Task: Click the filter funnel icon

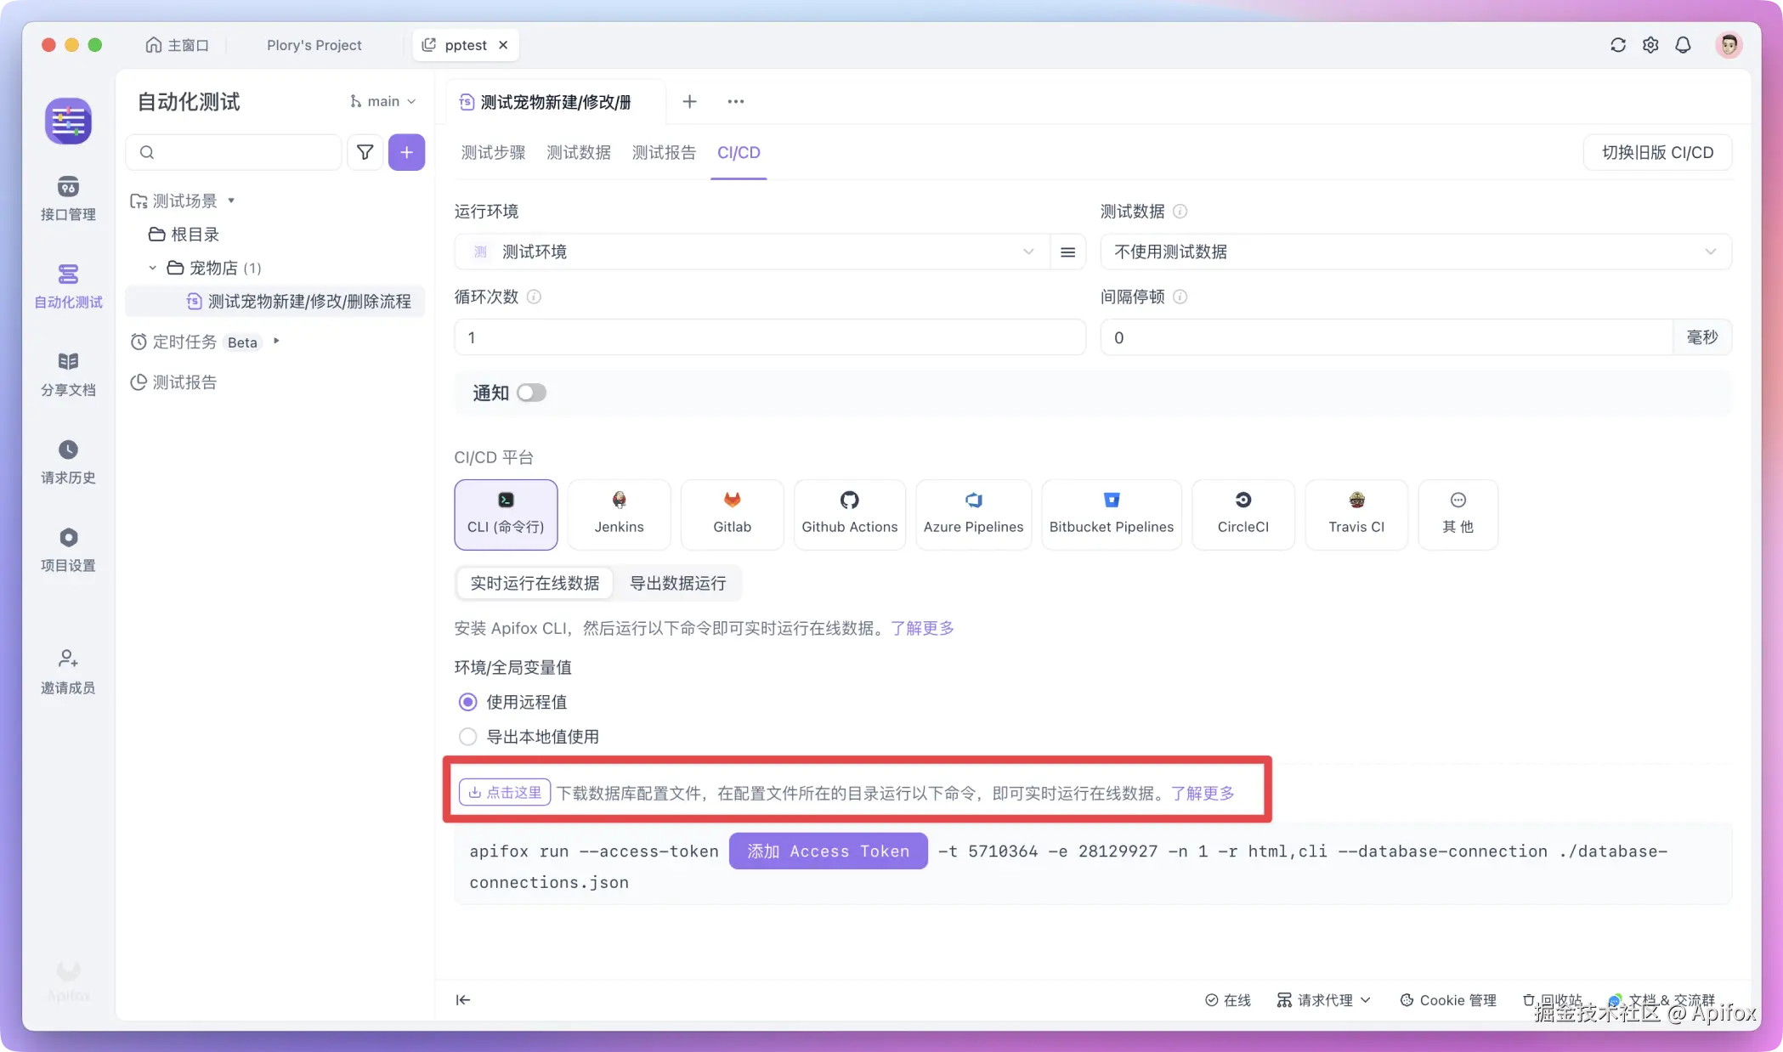Action: 365,152
